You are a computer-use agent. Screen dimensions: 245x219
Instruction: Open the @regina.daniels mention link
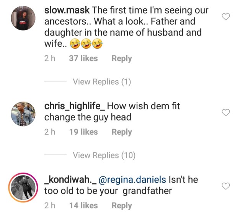pyautogui.click(x=132, y=179)
